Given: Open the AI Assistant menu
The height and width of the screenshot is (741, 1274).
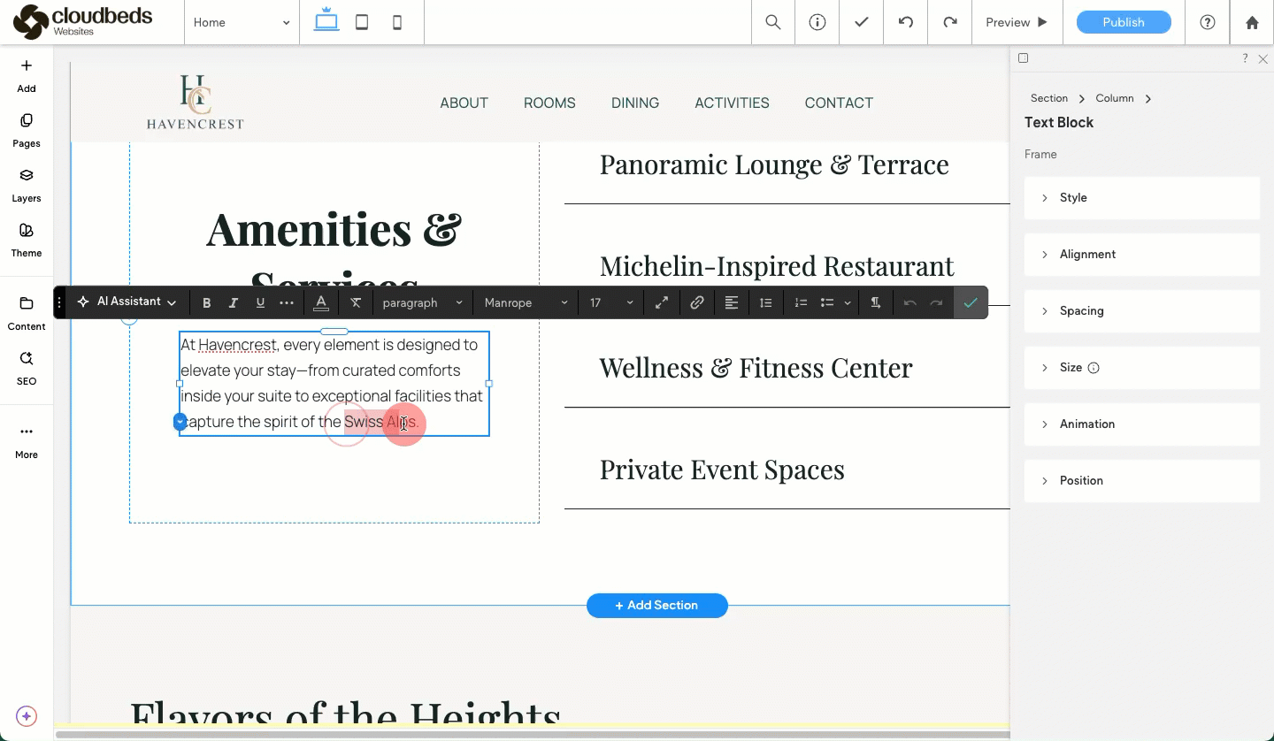Looking at the screenshot, I should 127,302.
